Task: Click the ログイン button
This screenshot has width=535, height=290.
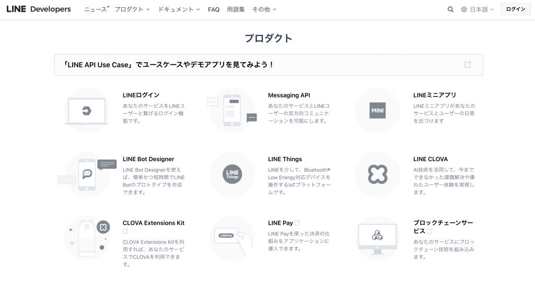Action: coord(516,9)
